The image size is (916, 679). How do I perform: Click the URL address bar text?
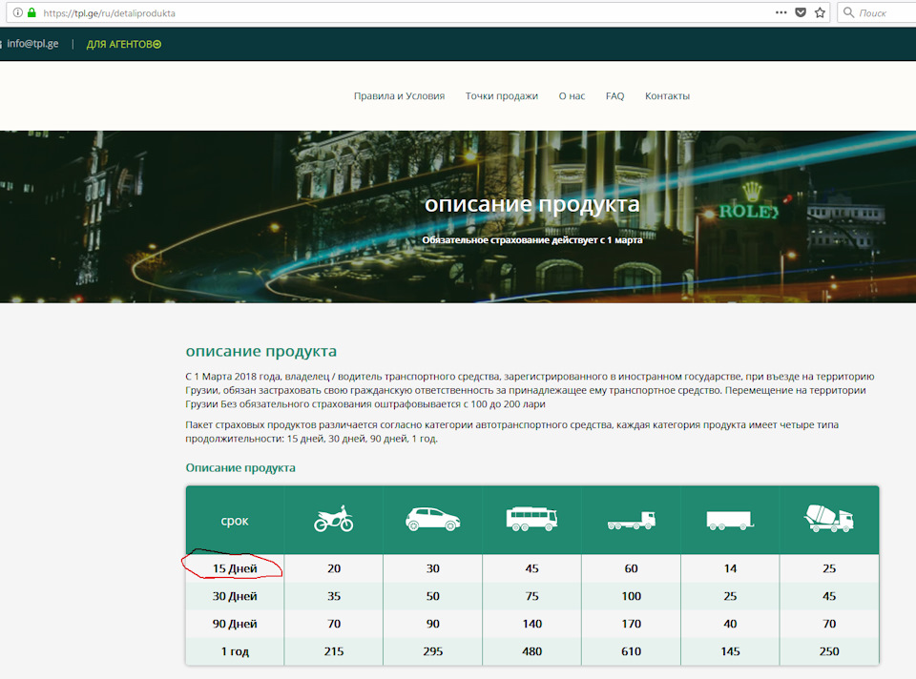coord(110,14)
